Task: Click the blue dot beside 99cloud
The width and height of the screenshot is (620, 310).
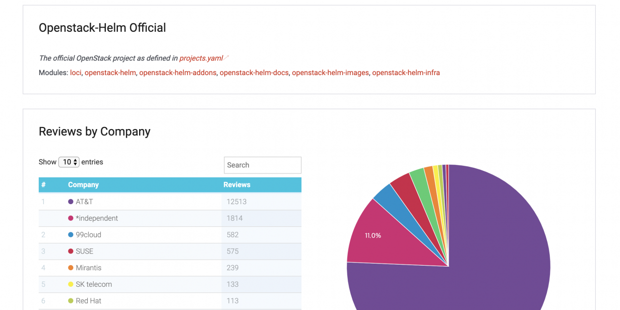Action: click(71, 234)
